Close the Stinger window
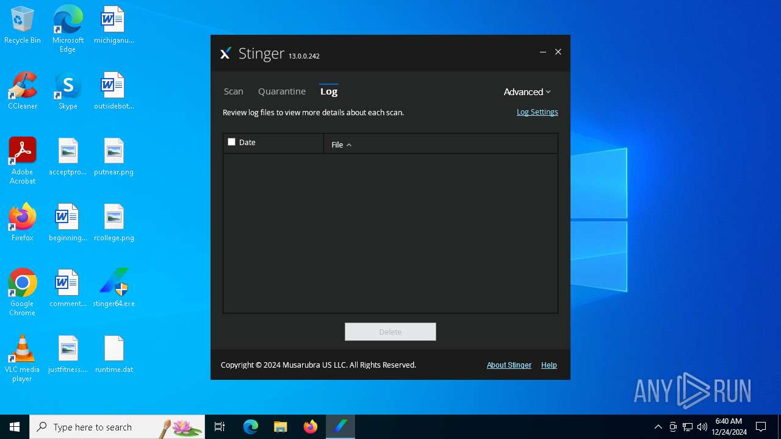Screen dimensions: 781x439 pos(558,52)
